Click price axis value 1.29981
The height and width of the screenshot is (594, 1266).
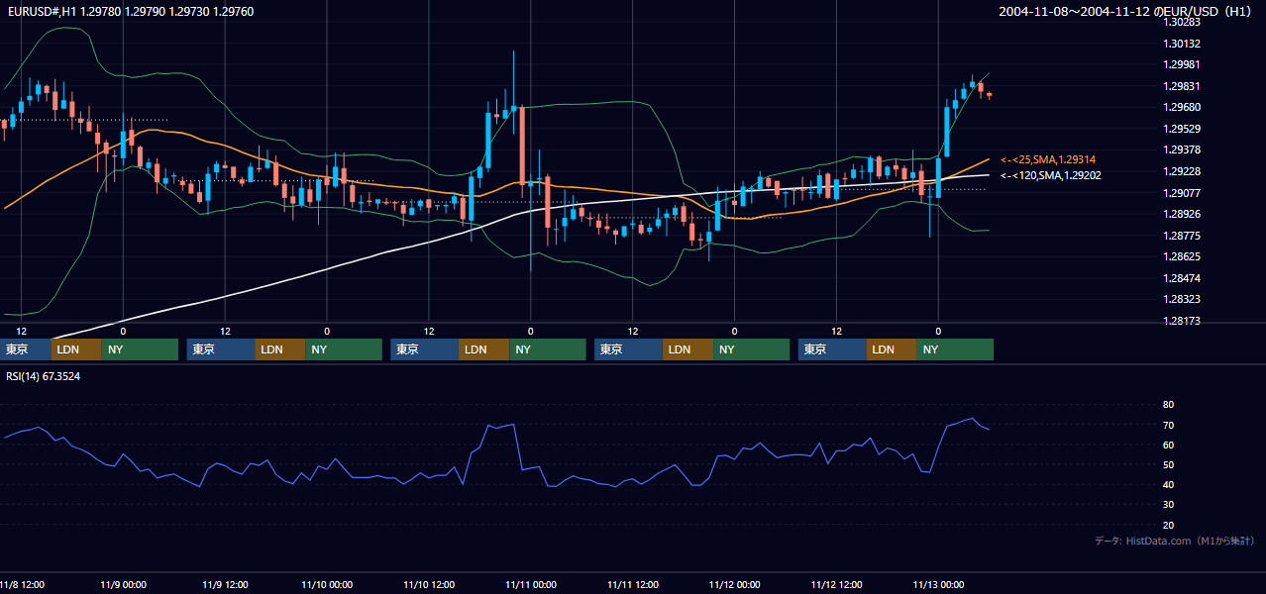1182,64
